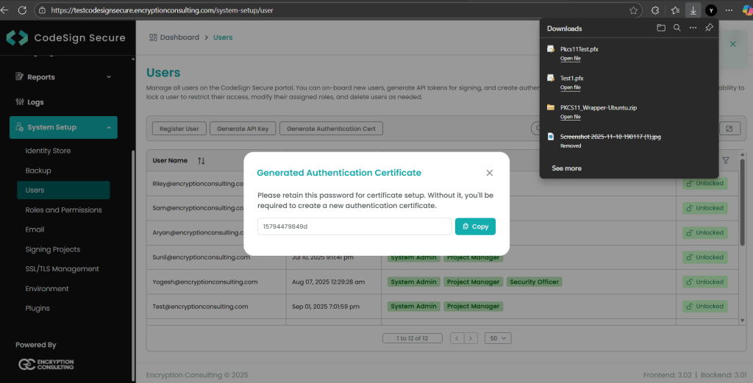Expand the Reports chevron arrow
Viewport: 753px width, 383px height.
point(109,77)
